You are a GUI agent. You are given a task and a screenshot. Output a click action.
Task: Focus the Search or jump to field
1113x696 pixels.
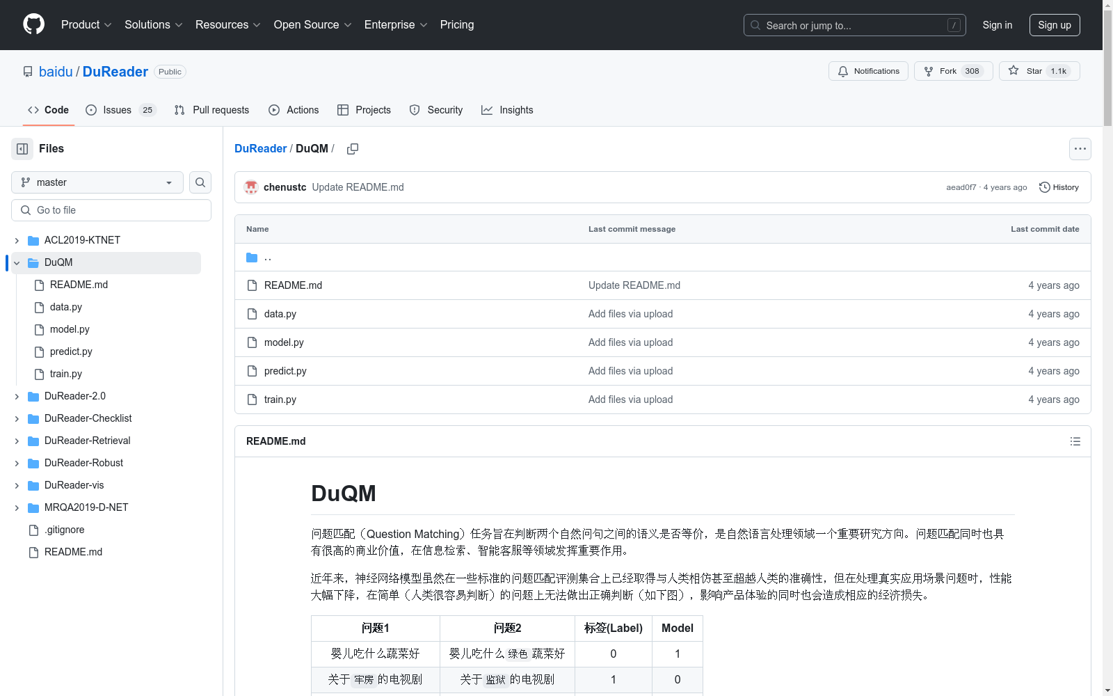pyautogui.click(x=855, y=25)
